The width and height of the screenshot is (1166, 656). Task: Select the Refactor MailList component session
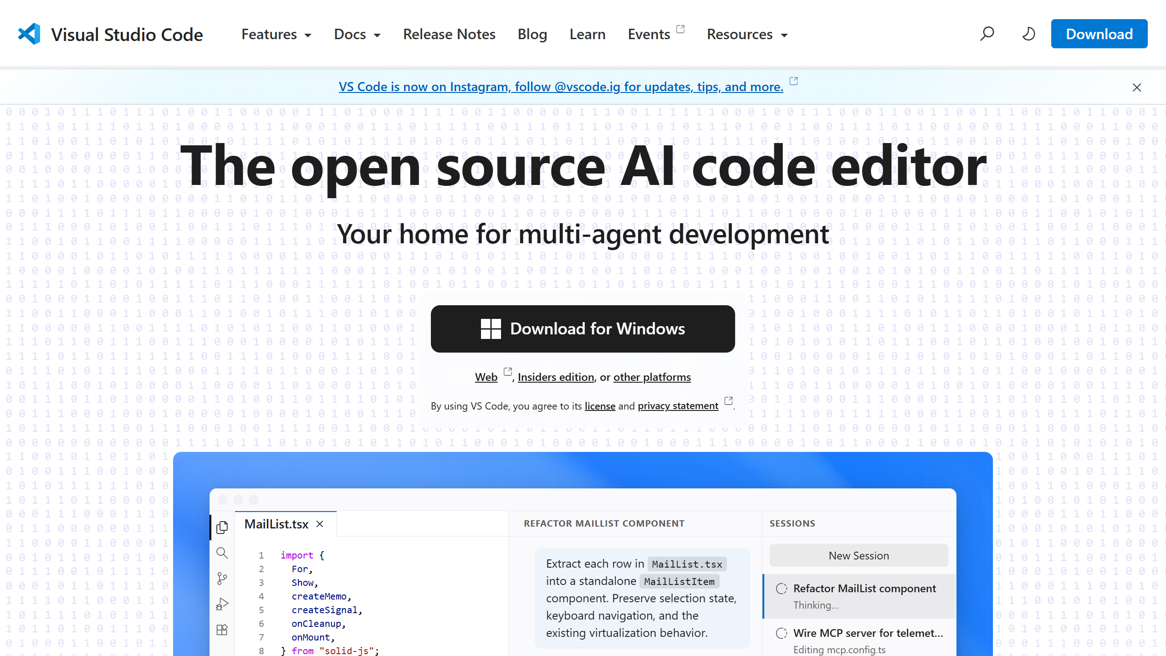coord(859,596)
